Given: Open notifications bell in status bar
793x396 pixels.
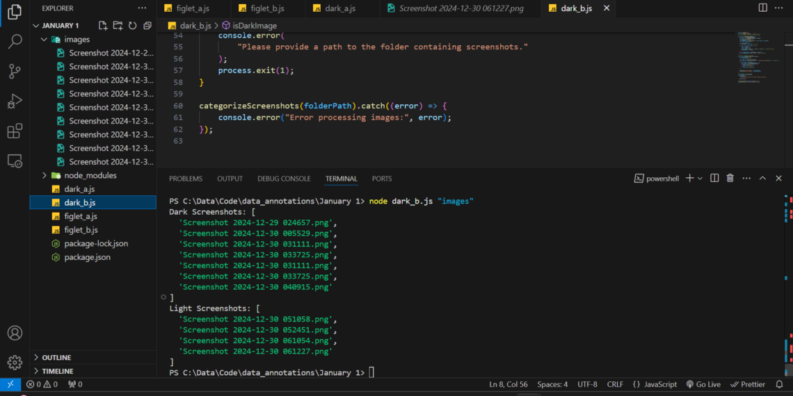Looking at the screenshot, I should tap(779, 384).
